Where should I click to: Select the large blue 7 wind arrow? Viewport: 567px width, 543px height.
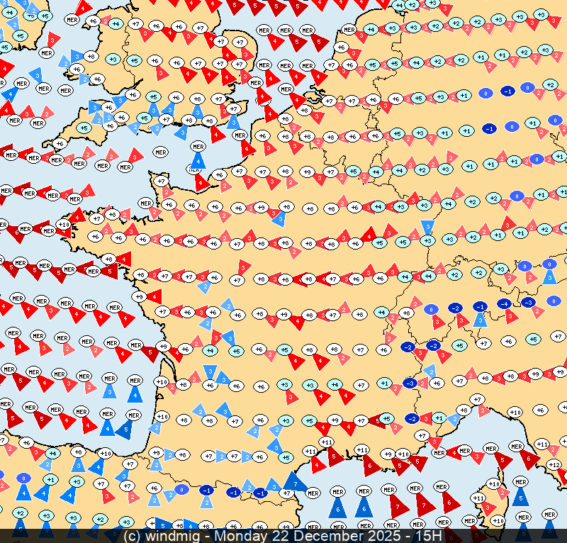pos(294,483)
